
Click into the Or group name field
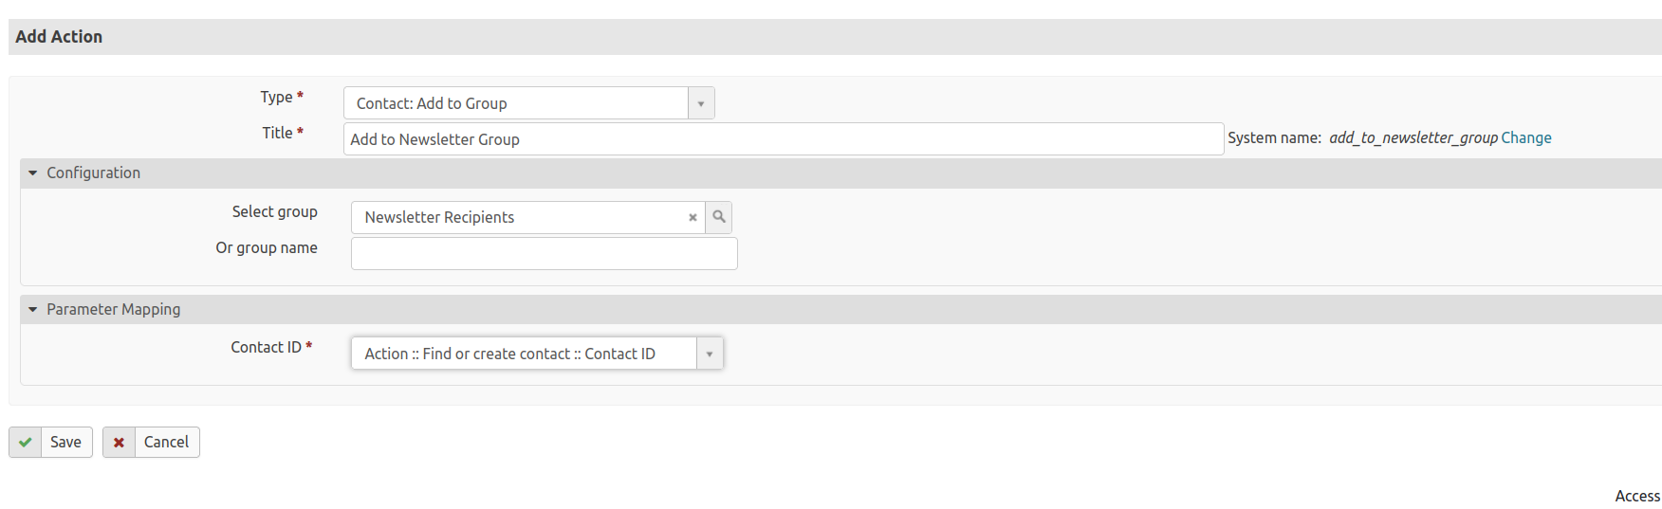[x=544, y=254]
